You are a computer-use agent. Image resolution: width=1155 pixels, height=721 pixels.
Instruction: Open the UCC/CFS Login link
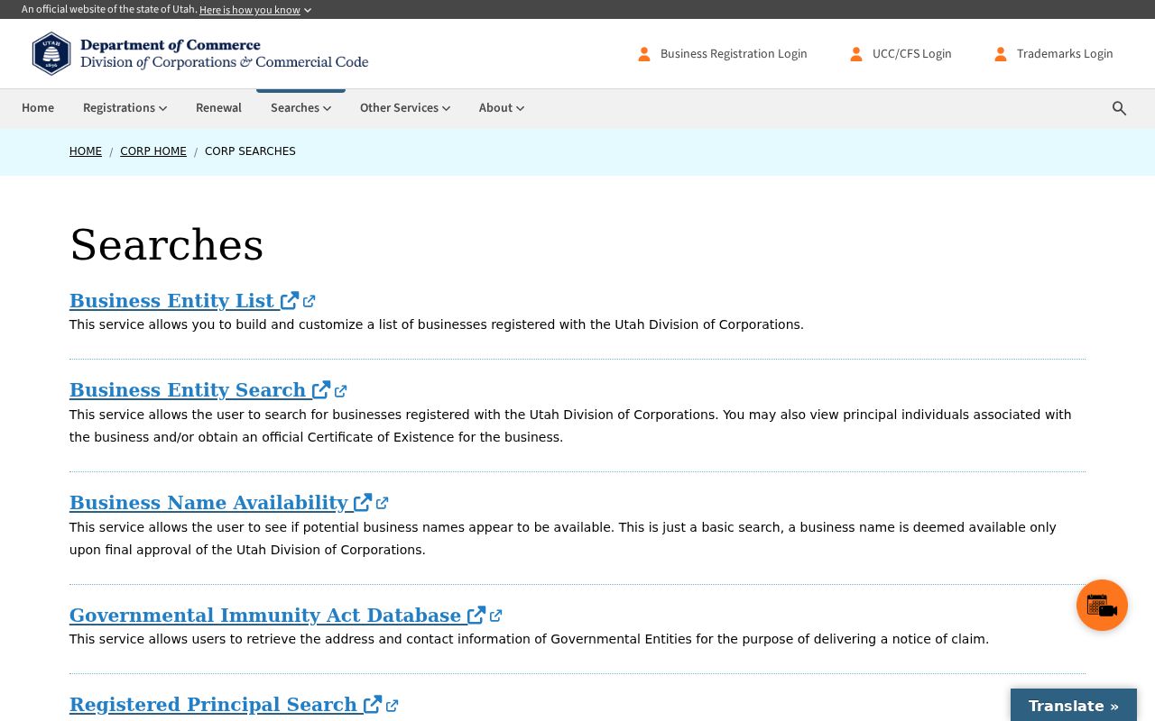pyautogui.click(x=901, y=54)
